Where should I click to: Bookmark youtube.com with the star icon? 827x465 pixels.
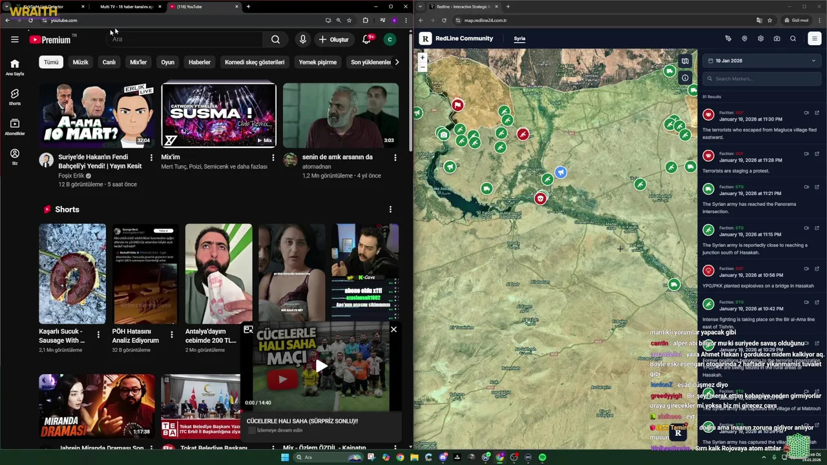pyautogui.click(x=349, y=20)
